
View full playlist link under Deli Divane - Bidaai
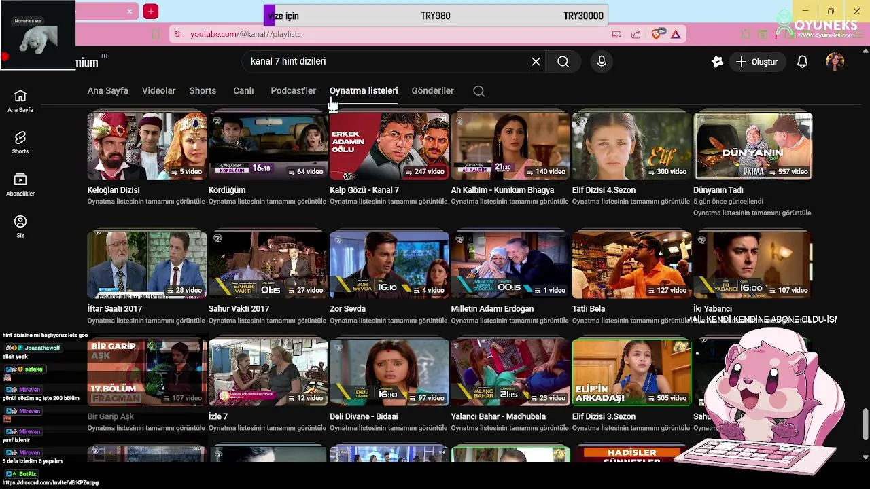(389, 428)
